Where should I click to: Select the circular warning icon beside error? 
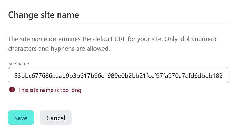pos(12,90)
